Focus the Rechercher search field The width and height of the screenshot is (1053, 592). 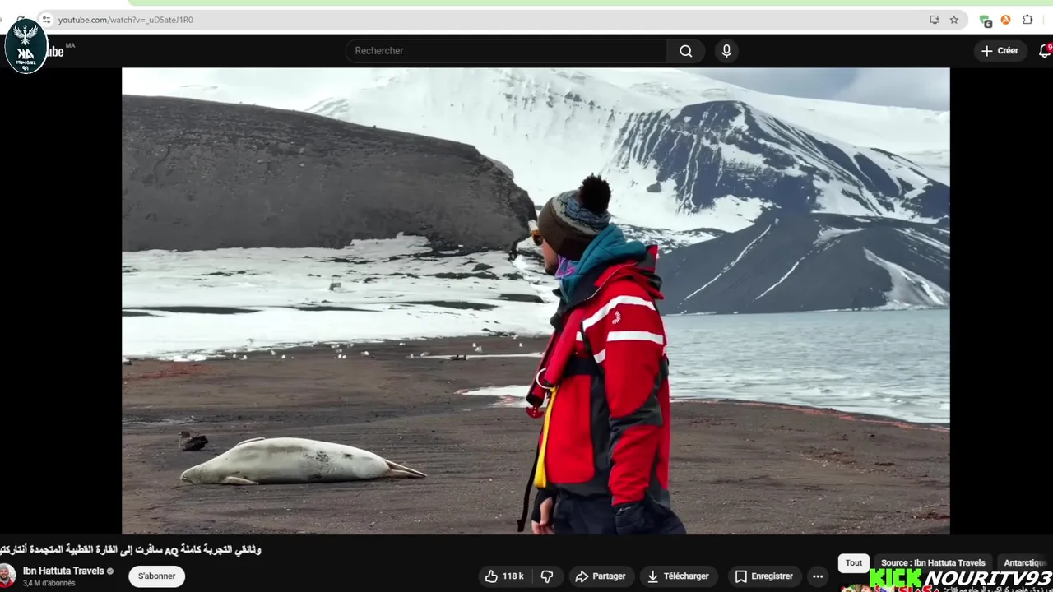point(507,51)
